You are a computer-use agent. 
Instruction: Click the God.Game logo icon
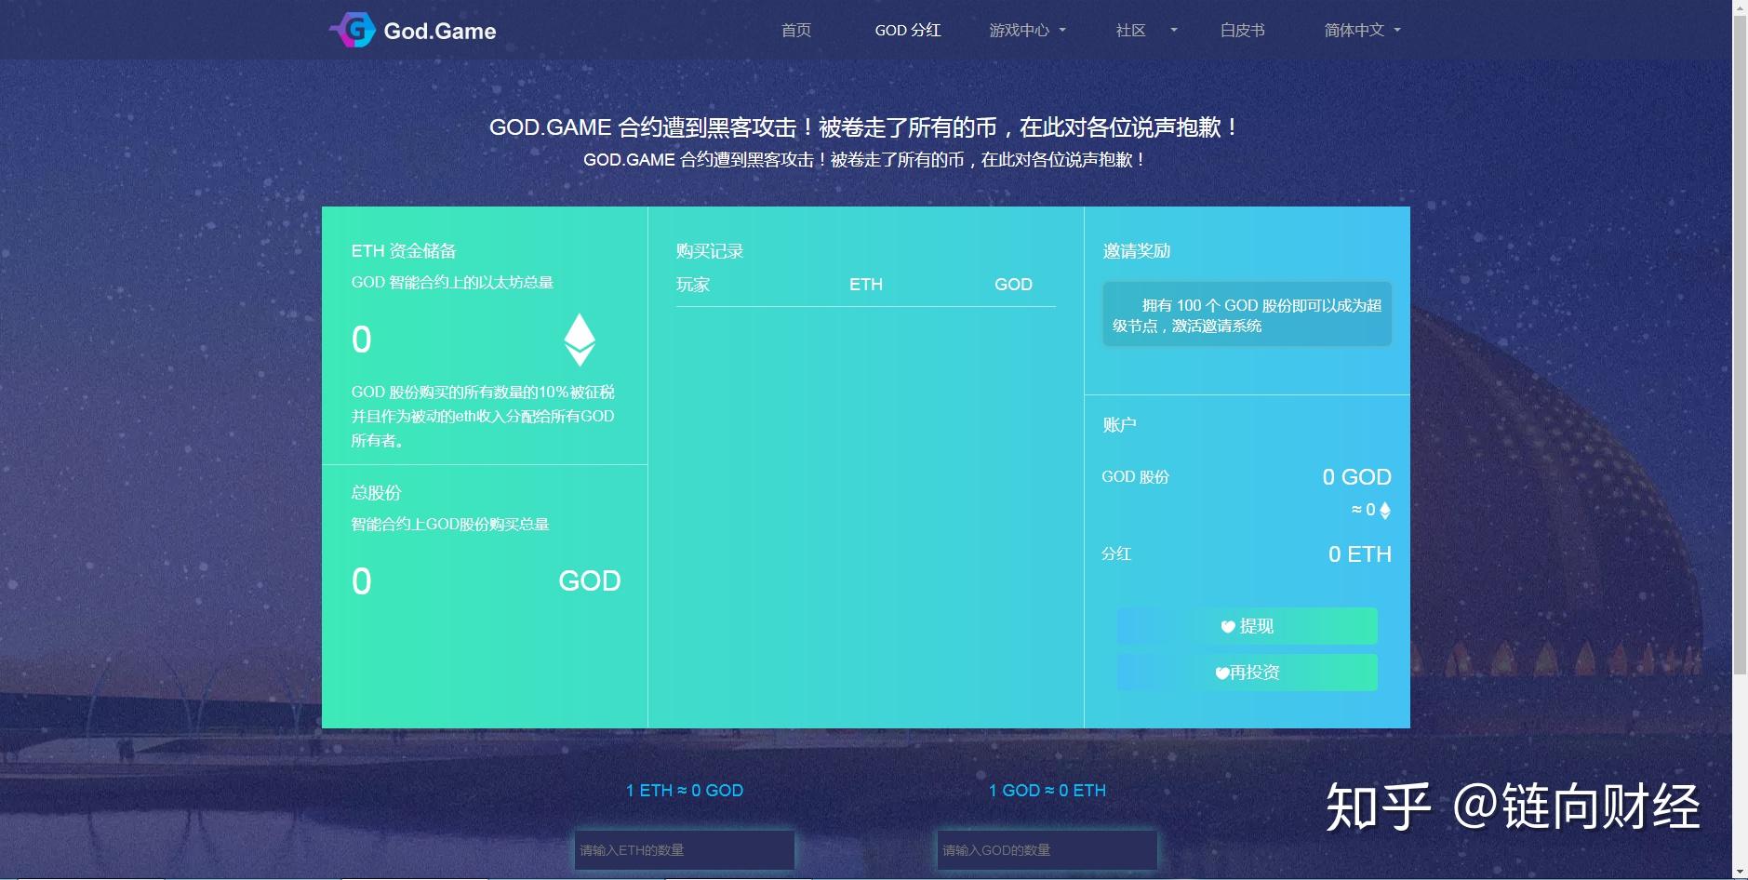pos(354,30)
